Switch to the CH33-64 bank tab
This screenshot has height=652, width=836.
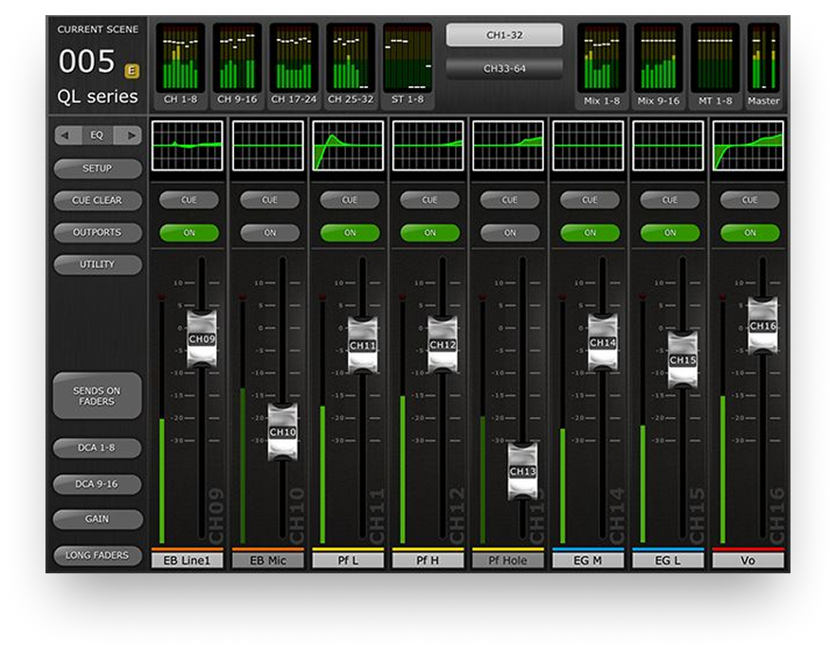pyautogui.click(x=506, y=67)
